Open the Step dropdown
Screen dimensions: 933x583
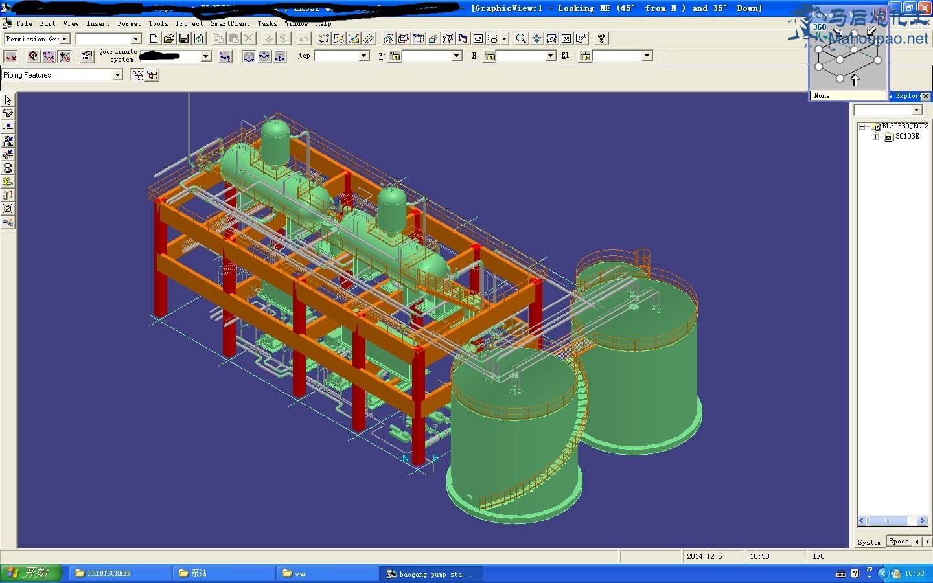[x=364, y=56]
